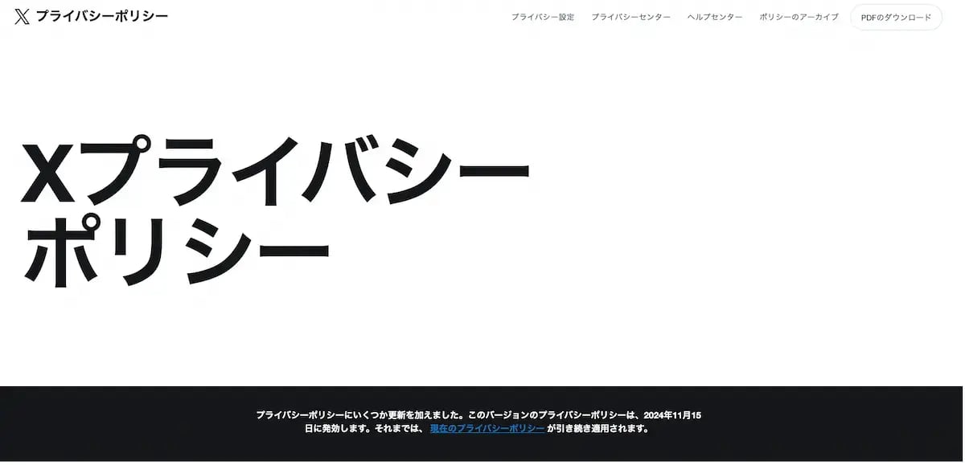Select ポリシーのアーカイブ in top navigation
This screenshot has width=965, height=465.
pos(799,17)
